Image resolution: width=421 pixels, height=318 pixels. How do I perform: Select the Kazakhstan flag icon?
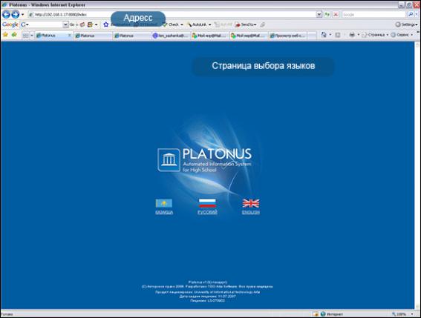tap(164, 203)
